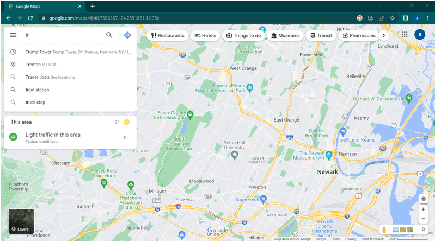Screen dimensions: 435x242
Task: Bookmark this page with the star icon
Action: pyautogui.click(x=392, y=18)
